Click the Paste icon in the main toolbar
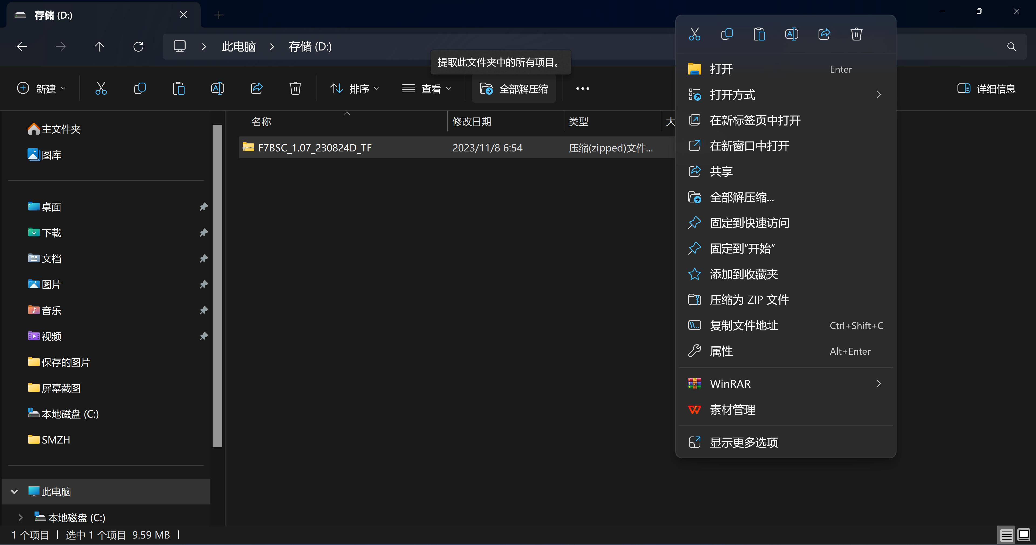Viewport: 1036px width, 545px height. (x=179, y=89)
